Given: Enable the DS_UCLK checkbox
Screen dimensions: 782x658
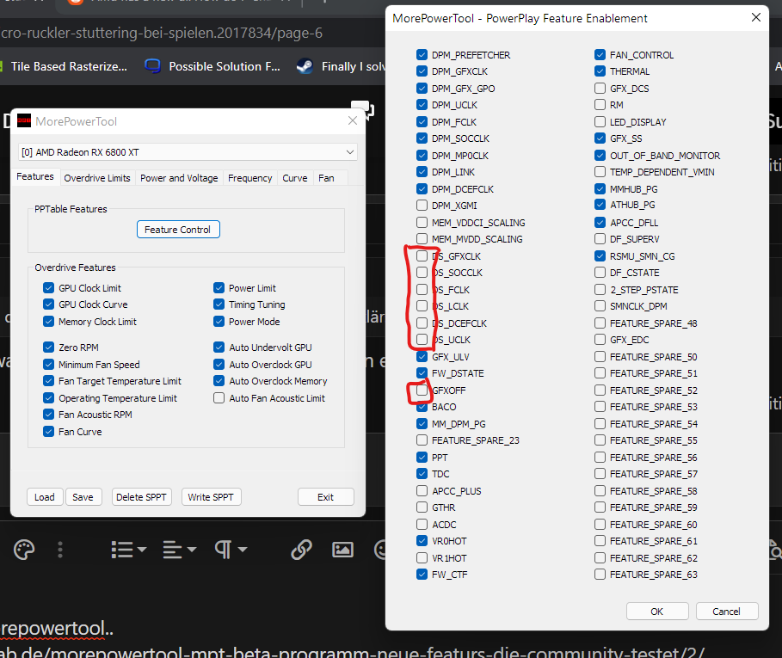Looking at the screenshot, I should click(x=422, y=340).
